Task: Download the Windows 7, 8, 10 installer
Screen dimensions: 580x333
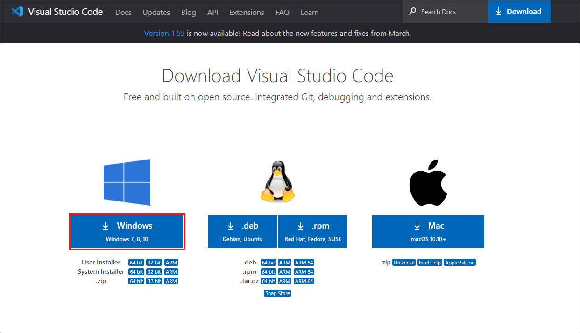Action: [x=127, y=231]
